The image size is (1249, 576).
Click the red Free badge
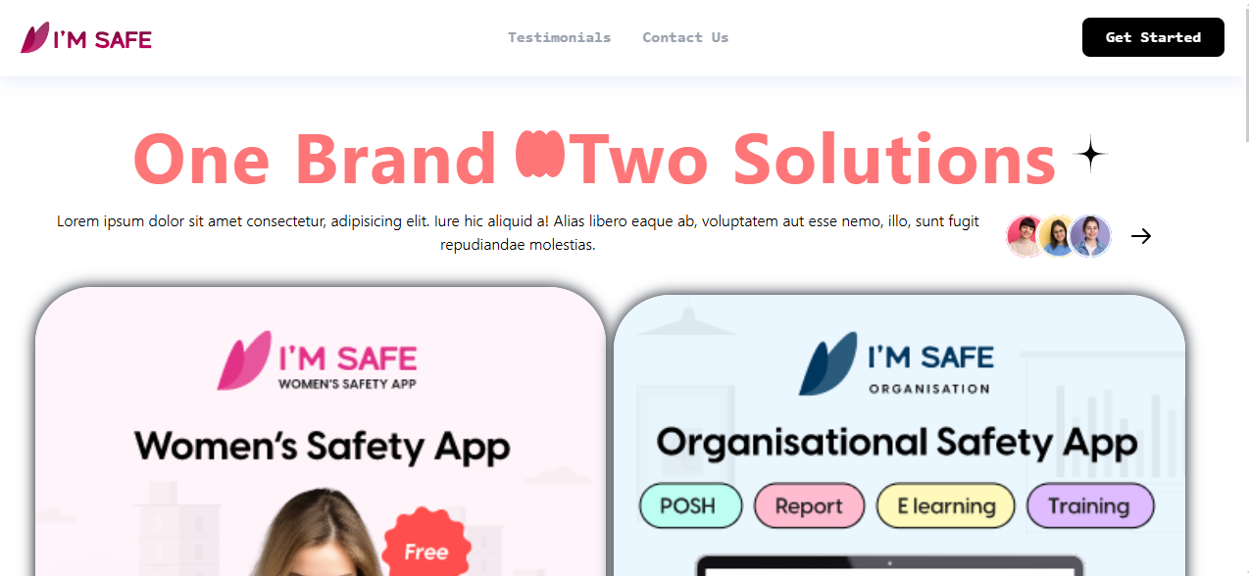point(426,547)
